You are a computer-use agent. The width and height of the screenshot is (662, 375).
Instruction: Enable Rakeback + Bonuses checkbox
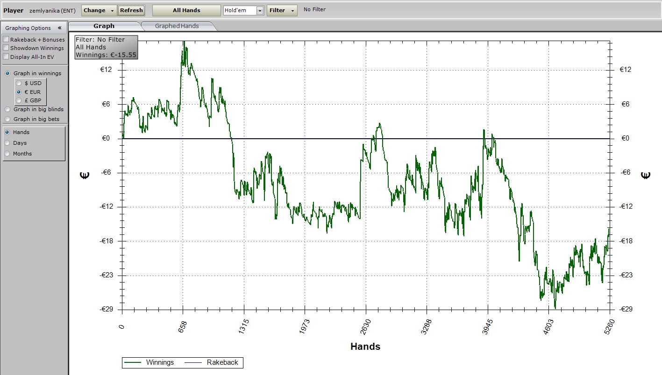pos(6,40)
